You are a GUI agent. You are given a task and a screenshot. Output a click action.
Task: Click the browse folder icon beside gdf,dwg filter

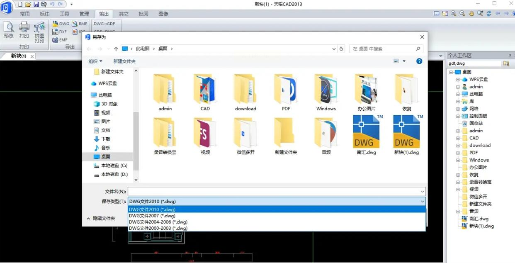[506, 63]
